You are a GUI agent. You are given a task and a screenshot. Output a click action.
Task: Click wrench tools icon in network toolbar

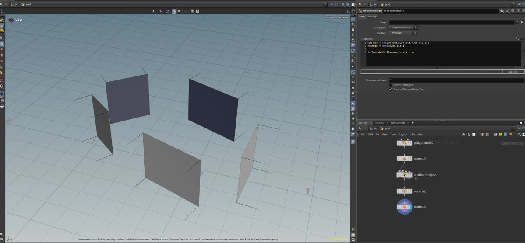(464, 134)
